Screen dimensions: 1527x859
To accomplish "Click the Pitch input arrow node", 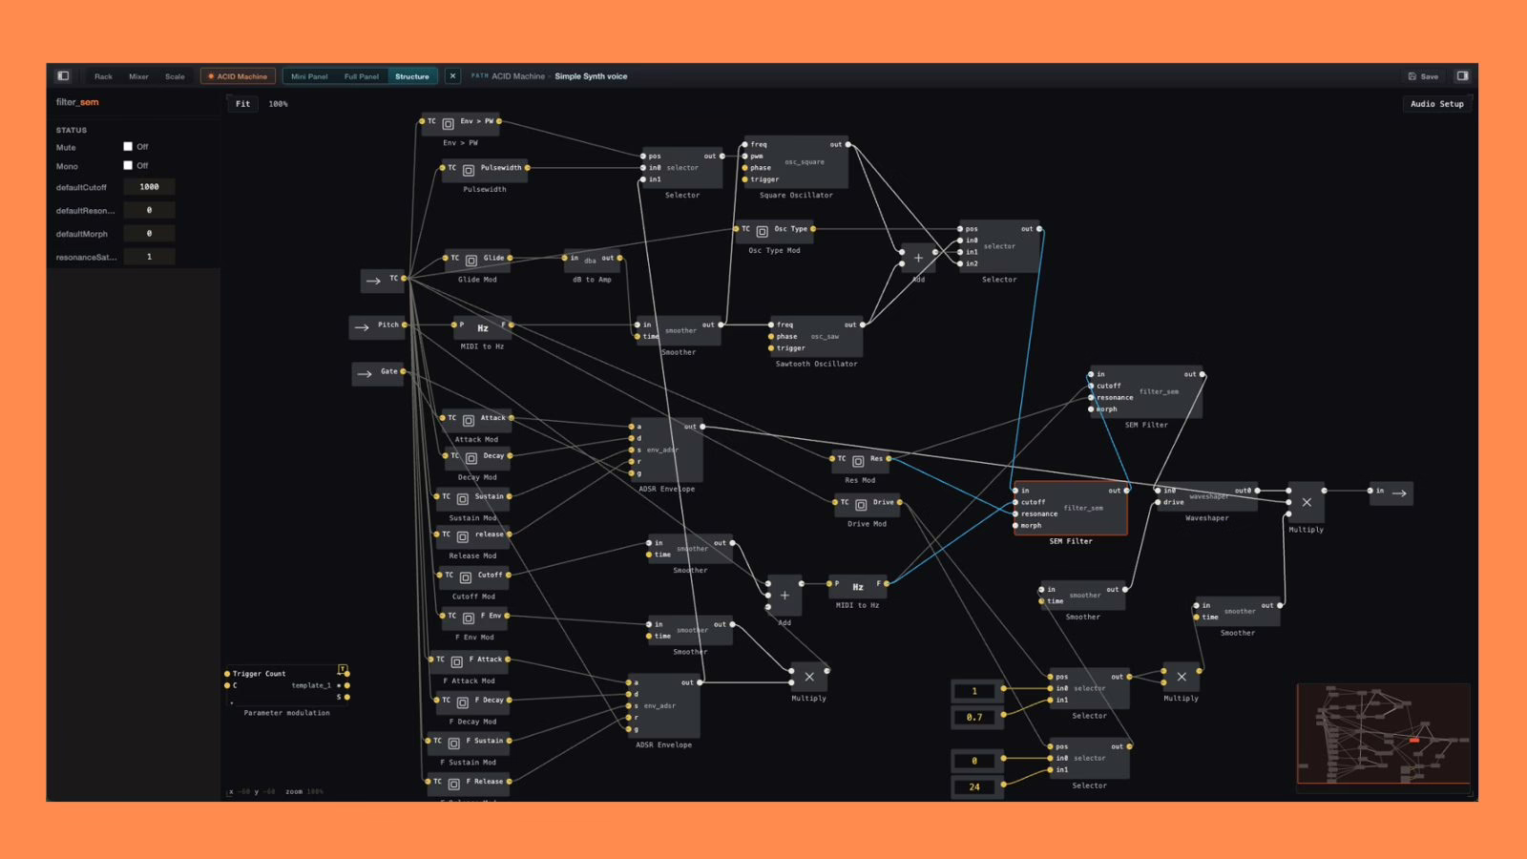I will click(x=377, y=326).
